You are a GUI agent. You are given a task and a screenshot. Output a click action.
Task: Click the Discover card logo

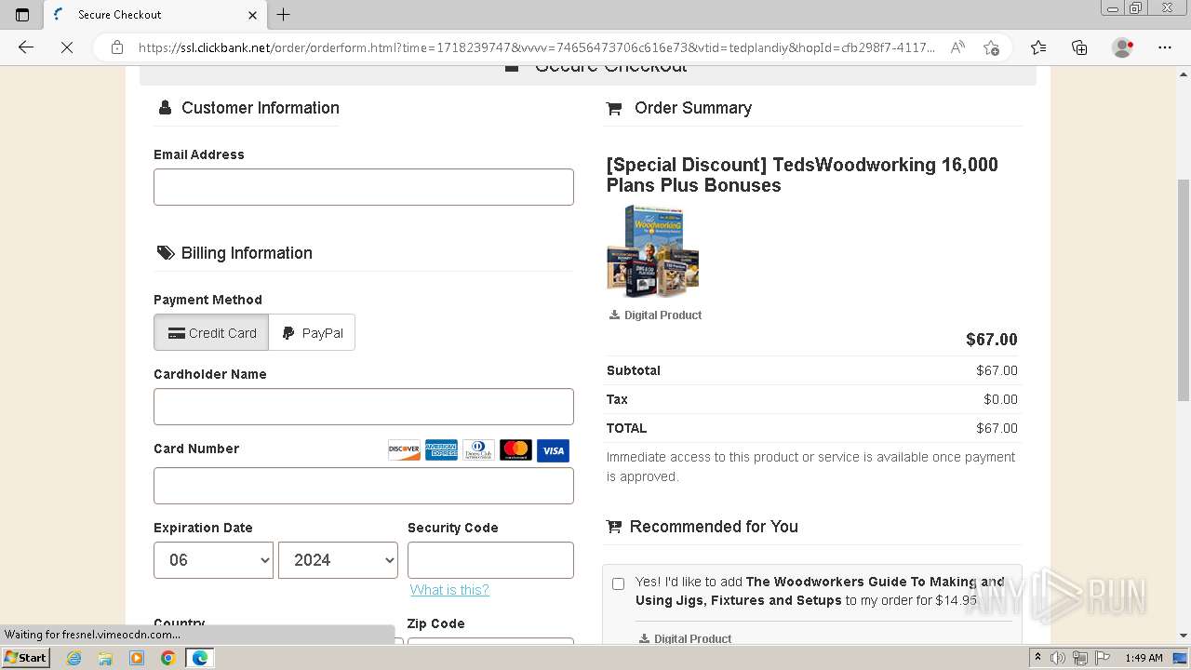[404, 450]
